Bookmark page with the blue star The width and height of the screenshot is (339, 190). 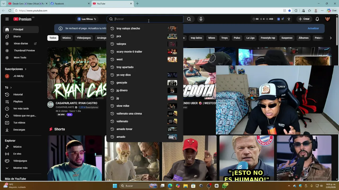point(289,11)
